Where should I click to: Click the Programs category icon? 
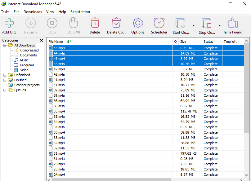pos(16,65)
